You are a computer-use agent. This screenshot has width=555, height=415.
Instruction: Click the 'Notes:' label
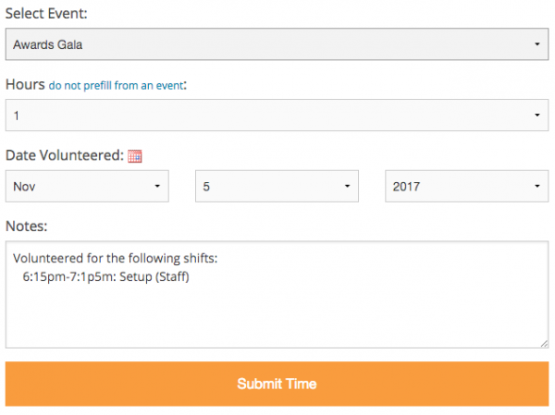(x=27, y=226)
